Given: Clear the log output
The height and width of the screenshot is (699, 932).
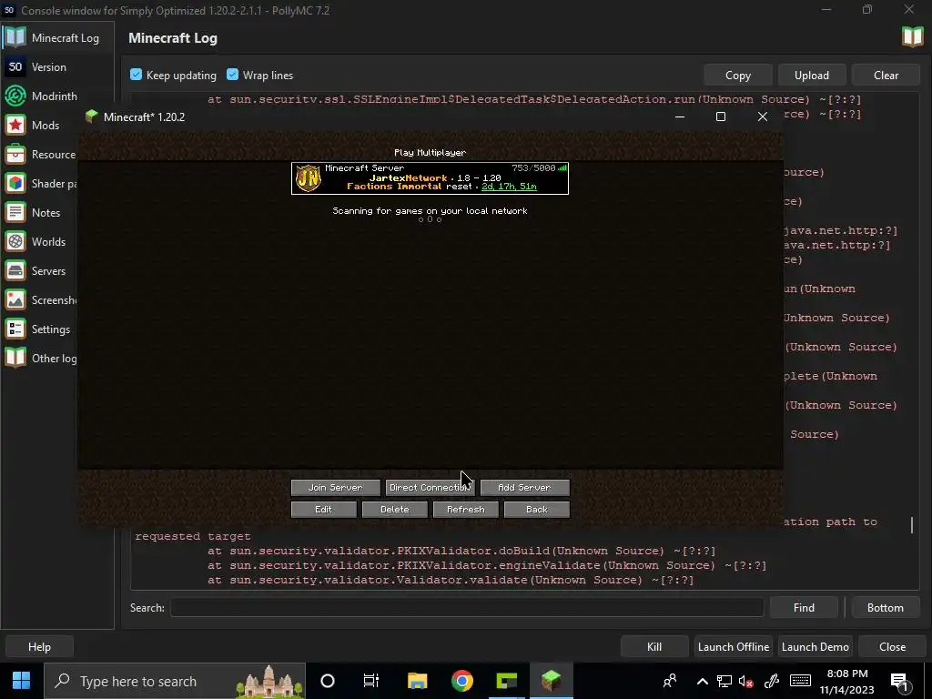Looking at the screenshot, I should tap(886, 75).
